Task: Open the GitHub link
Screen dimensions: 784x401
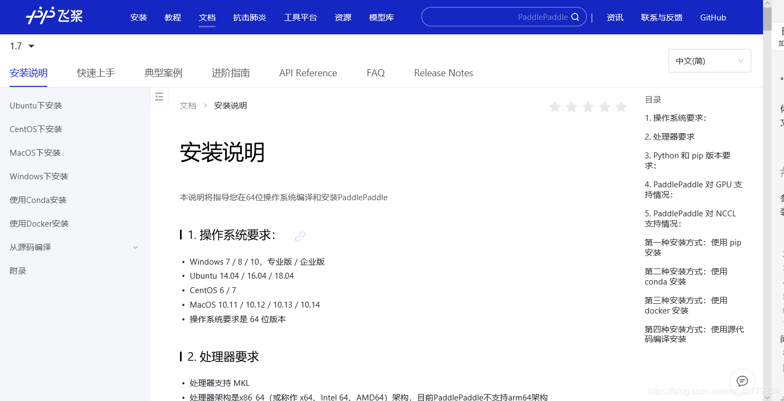Action: 713,17
